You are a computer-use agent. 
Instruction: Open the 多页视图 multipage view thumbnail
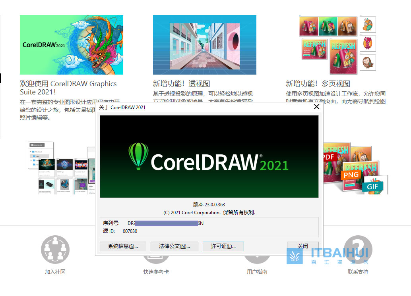[x=337, y=45]
